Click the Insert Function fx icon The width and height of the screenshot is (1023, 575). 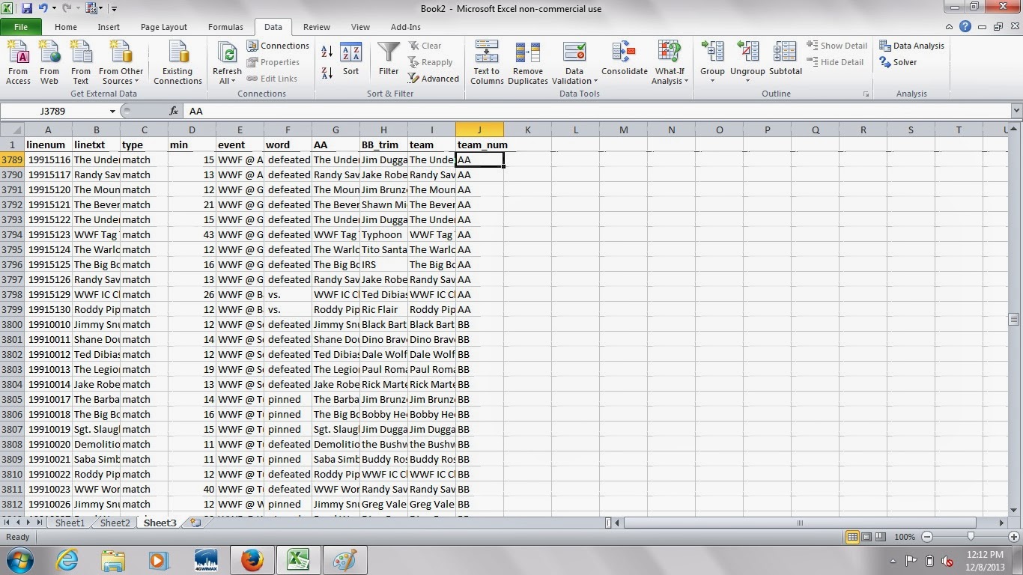pos(174,111)
